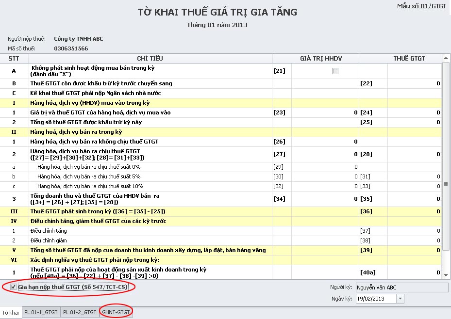Open the Mẫu số 01/GTGT link

(x=422, y=6)
